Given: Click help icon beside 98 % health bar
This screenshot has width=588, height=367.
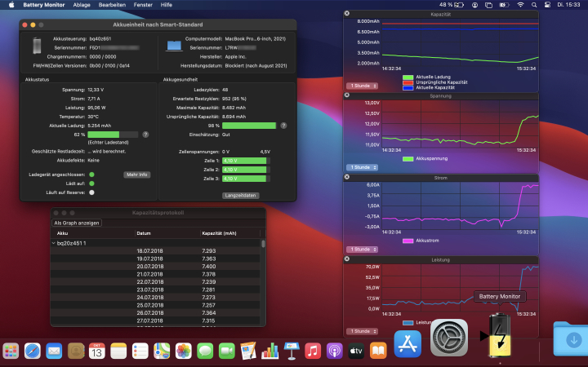Looking at the screenshot, I should [x=283, y=126].
